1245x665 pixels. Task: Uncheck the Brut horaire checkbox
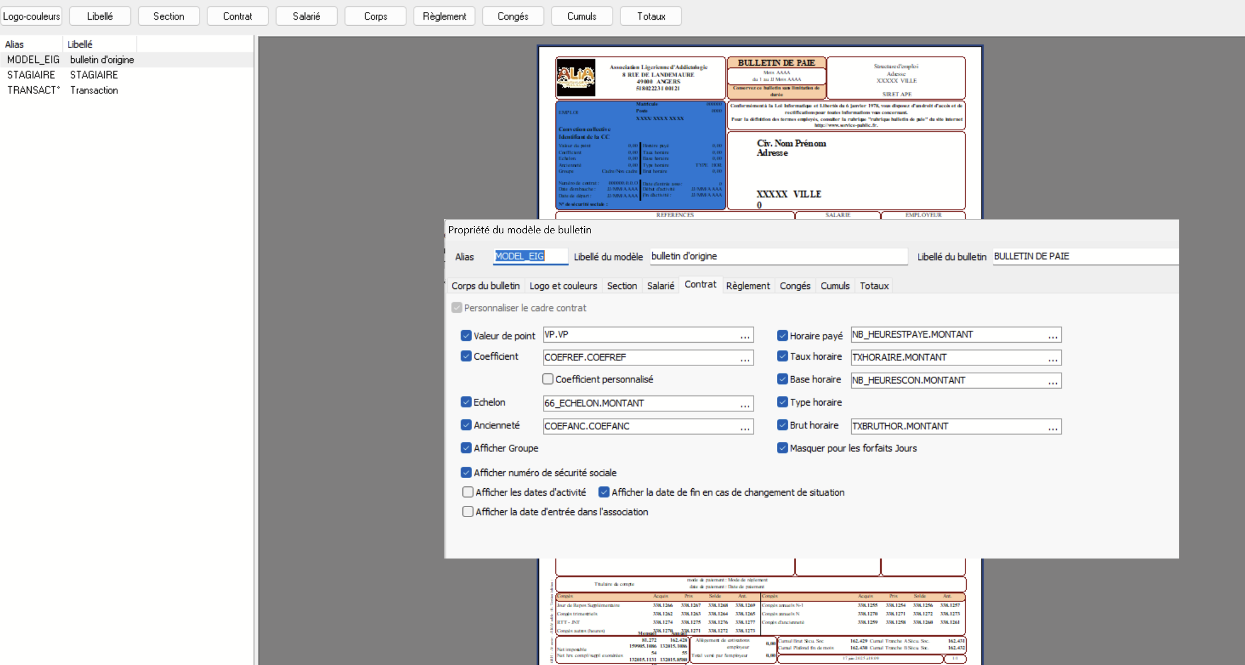point(783,425)
